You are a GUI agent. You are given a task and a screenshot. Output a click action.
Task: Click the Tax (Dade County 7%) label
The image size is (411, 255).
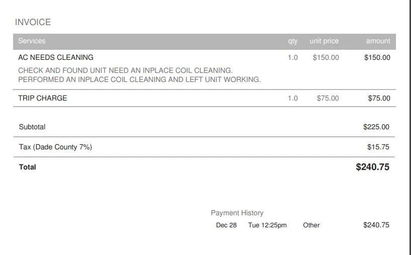[x=55, y=147]
